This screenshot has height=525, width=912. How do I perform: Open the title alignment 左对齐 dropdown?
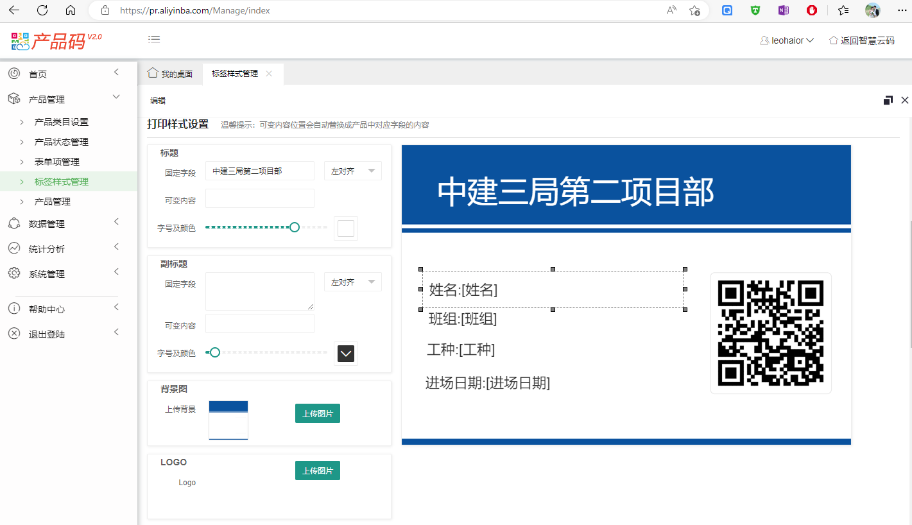tap(352, 171)
